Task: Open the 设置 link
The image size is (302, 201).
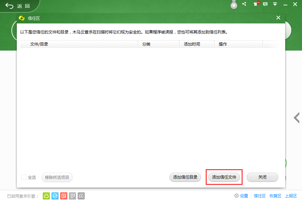Action: (x=244, y=196)
